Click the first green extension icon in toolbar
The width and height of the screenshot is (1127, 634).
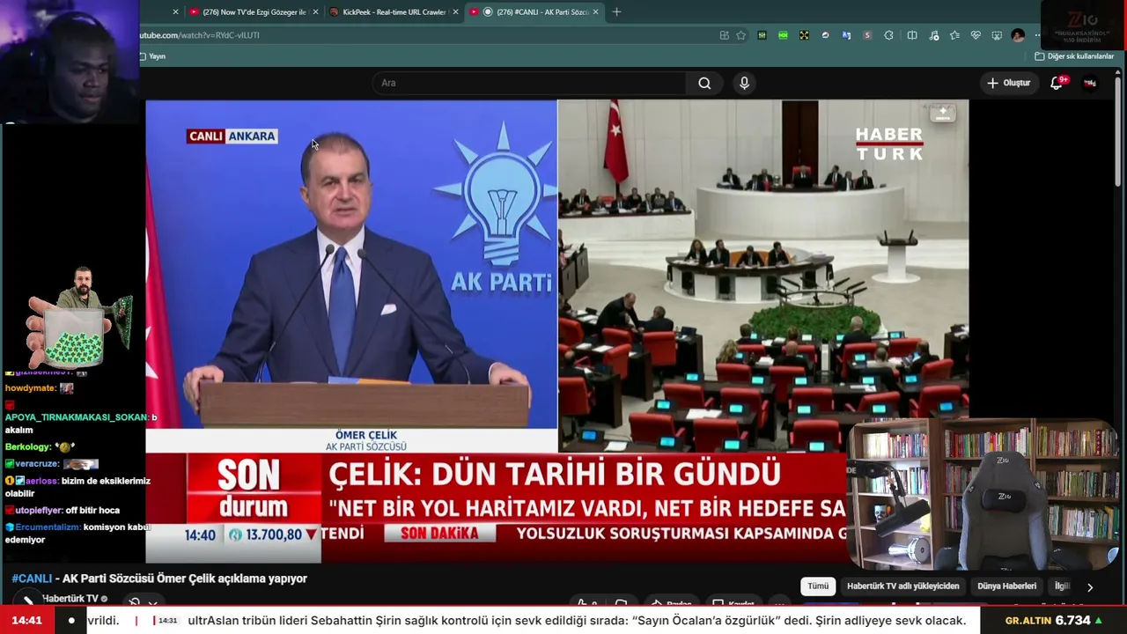762,35
